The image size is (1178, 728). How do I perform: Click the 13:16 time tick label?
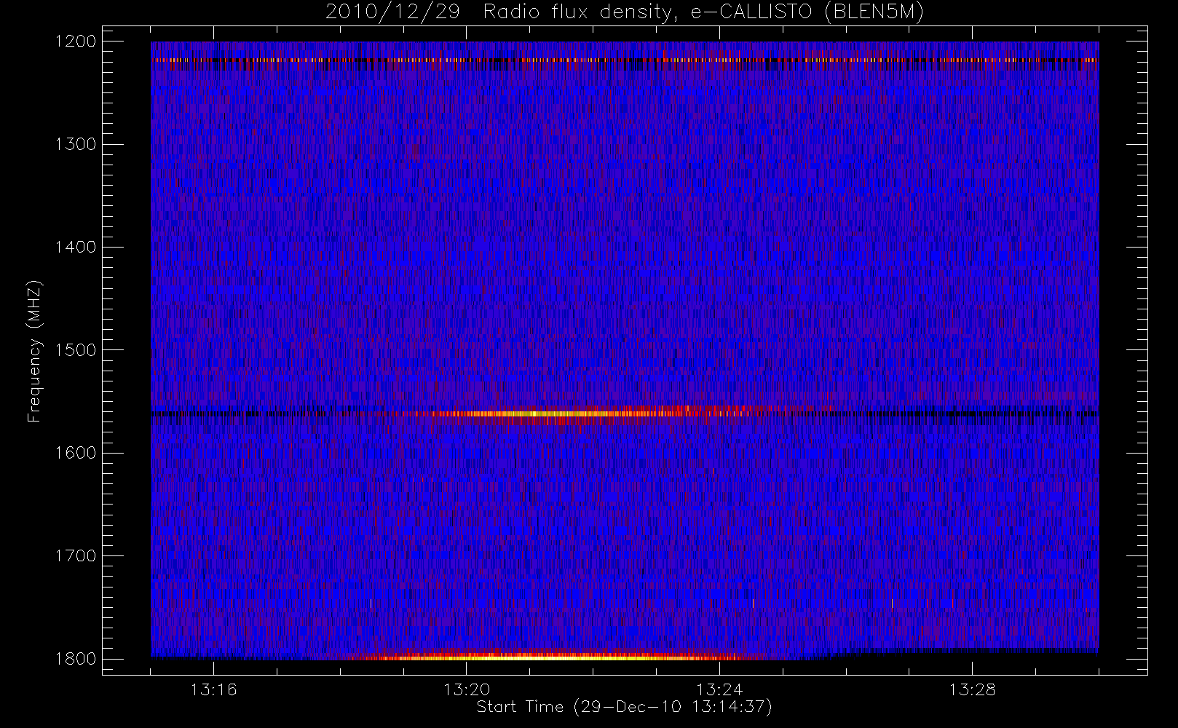(214, 689)
